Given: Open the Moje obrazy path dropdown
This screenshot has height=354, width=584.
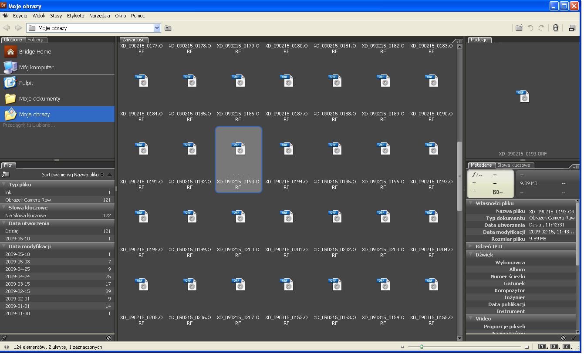Looking at the screenshot, I should tap(157, 28).
